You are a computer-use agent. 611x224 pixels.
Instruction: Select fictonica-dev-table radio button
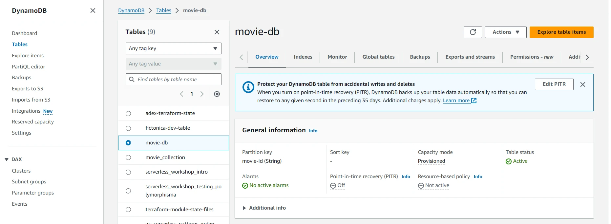128,128
